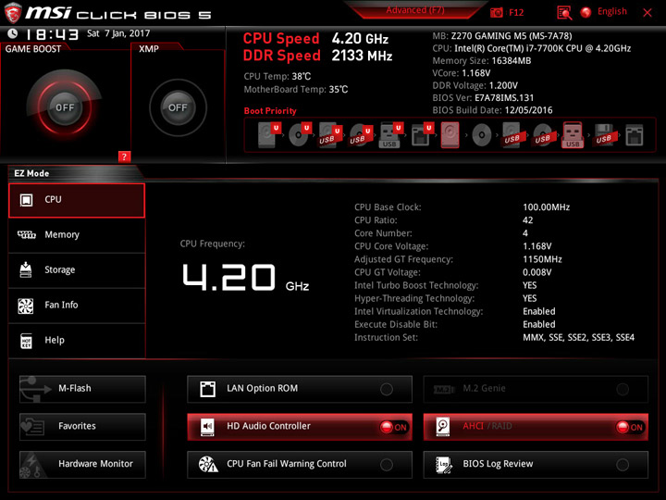Image resolution: width=666 pixels, height=500 pixels.
Task: Open the Hardware Monitor
Action: pos(82,464)
